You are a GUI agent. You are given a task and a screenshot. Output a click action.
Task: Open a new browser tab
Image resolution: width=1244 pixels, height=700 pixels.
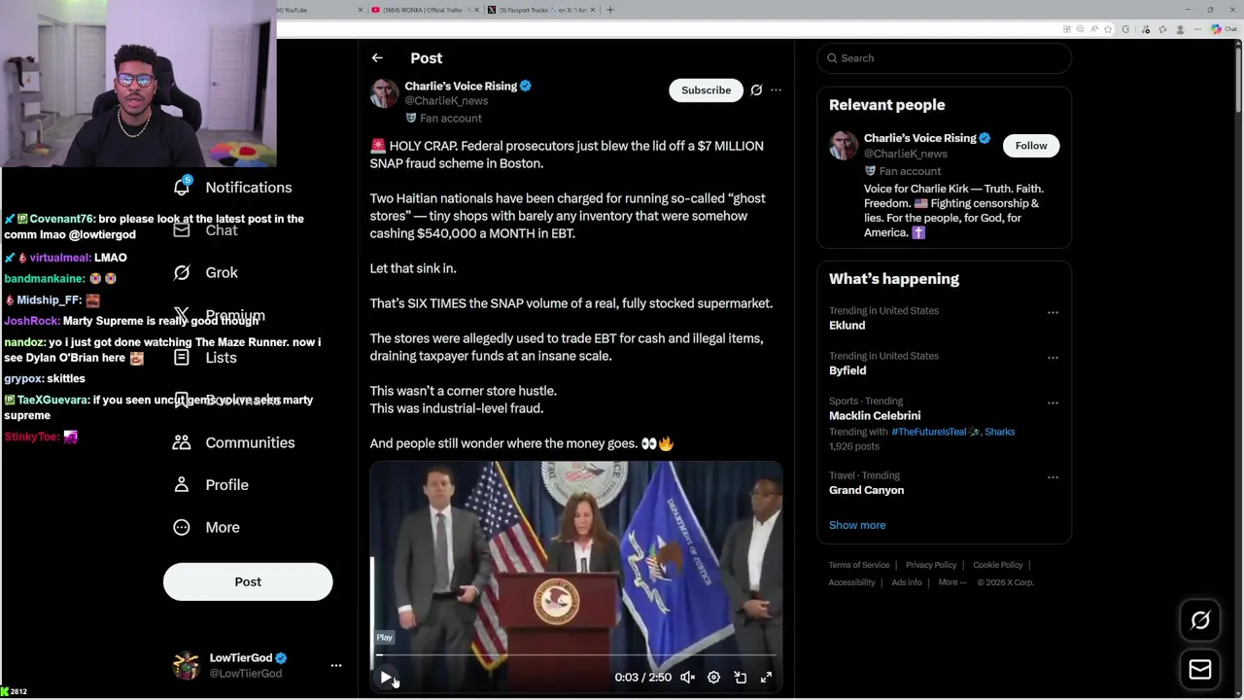click(609, 10)
